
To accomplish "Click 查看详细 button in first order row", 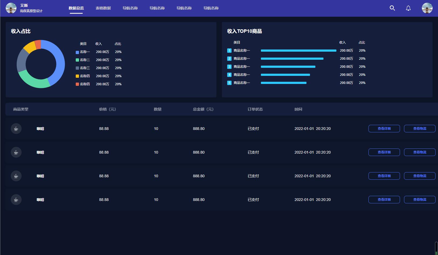I will pyautogui.click(x=384, y=129).
